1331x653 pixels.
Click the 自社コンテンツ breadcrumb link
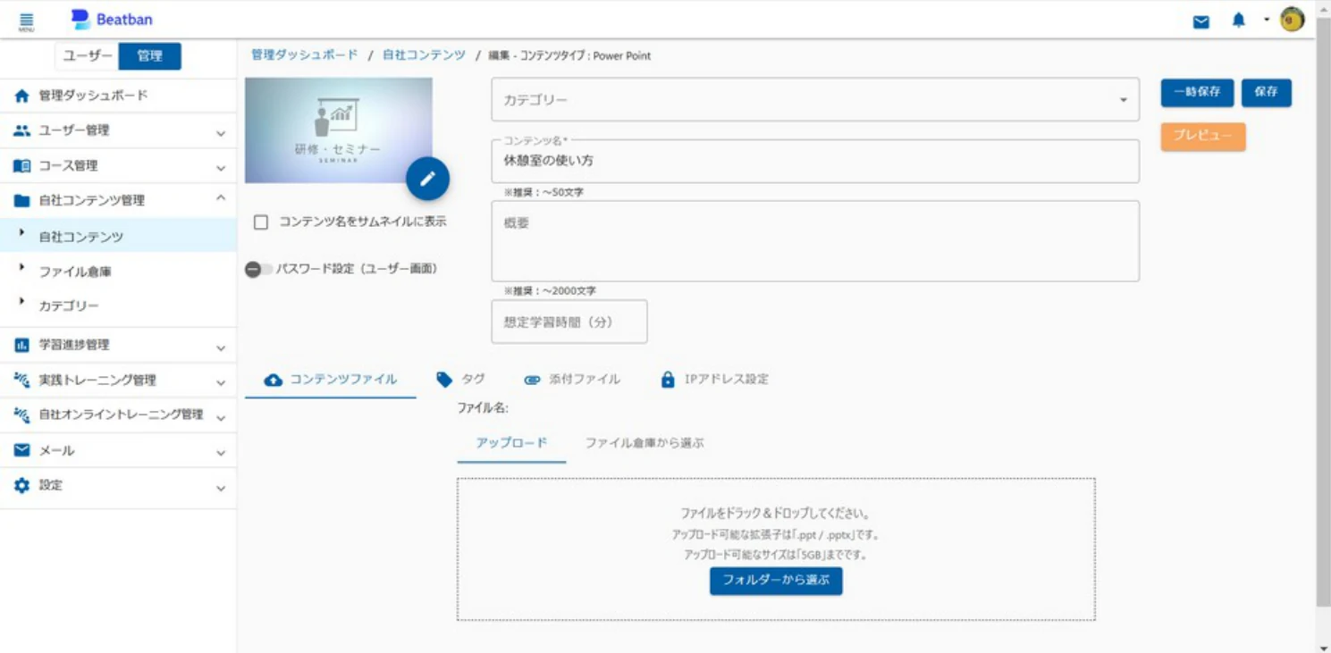[424, 55]
